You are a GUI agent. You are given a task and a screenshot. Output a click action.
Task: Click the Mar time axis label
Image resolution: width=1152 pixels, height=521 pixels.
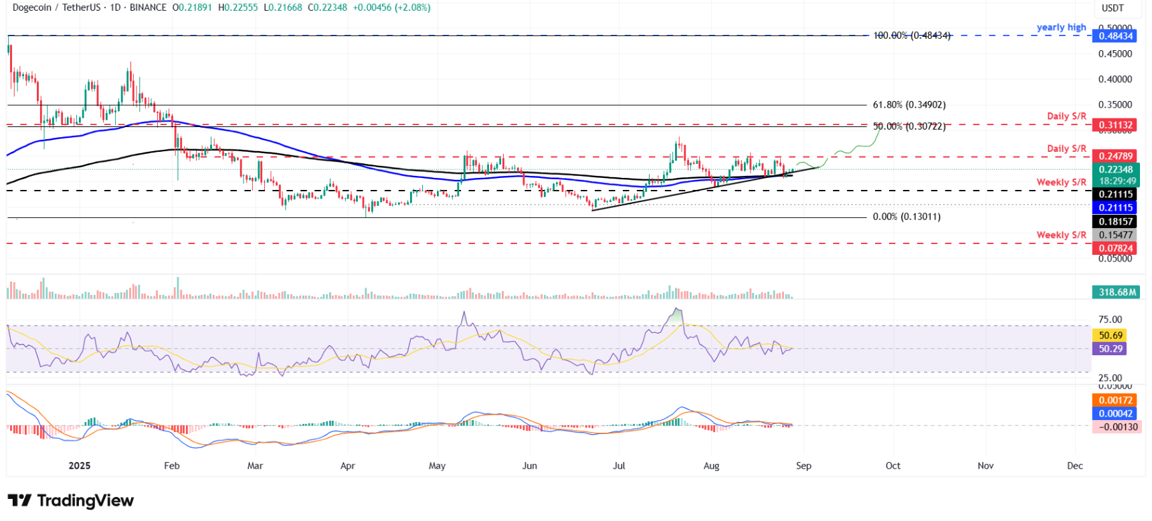[255, 466]
